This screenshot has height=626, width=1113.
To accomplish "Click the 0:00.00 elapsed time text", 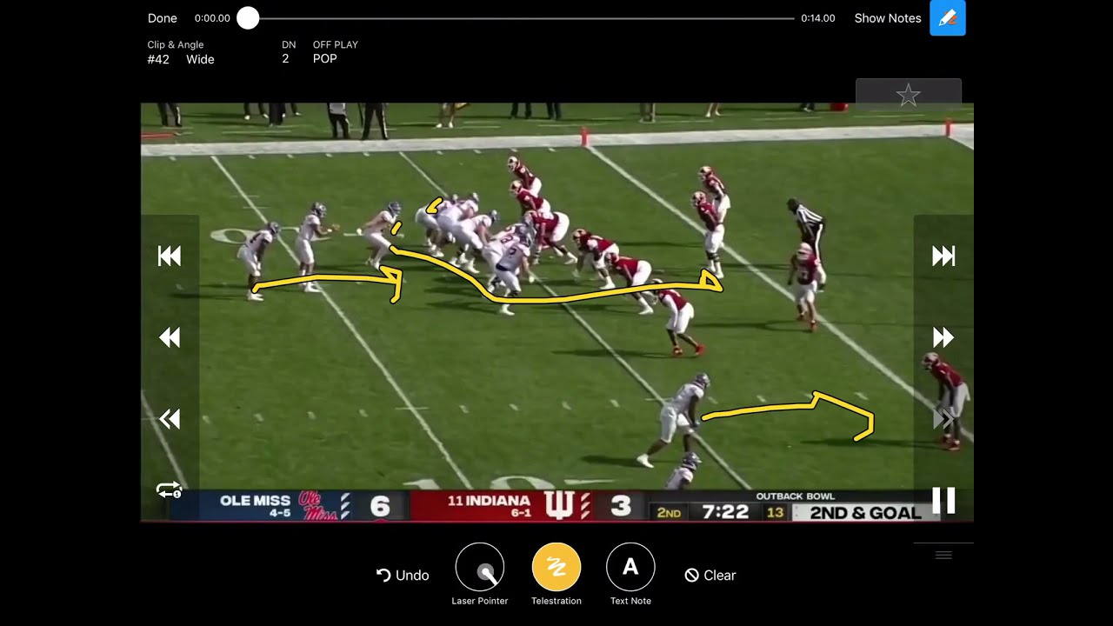I will coord(212,18).
